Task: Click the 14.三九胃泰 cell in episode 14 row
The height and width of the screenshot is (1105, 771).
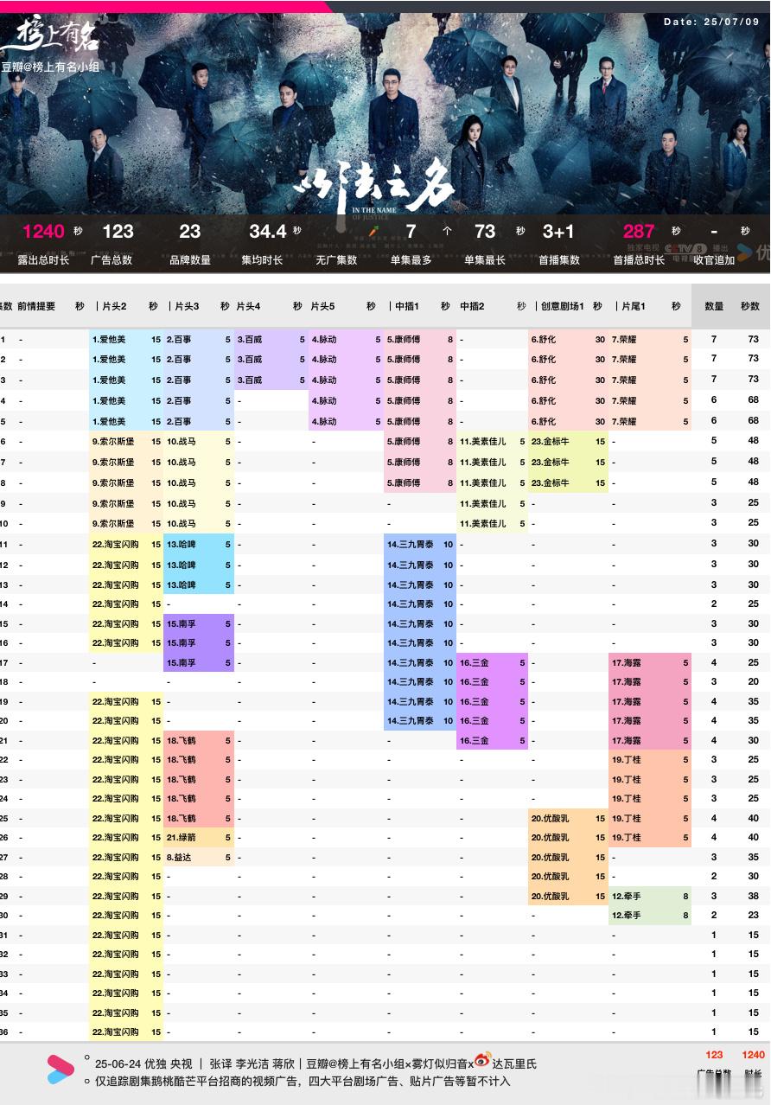Action: [x=419, y=604]
